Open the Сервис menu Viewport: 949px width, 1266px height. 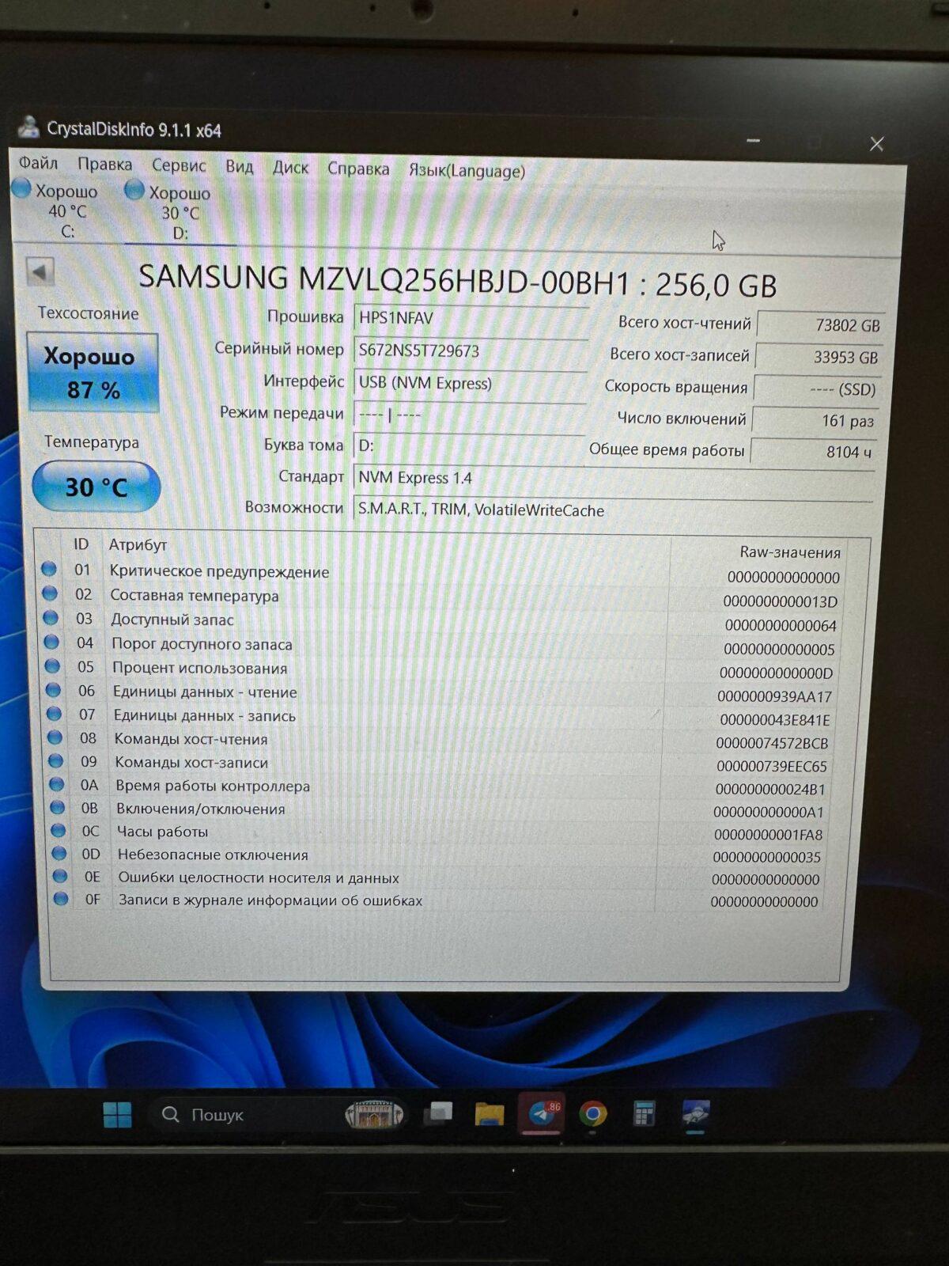[x=179, y=165]
